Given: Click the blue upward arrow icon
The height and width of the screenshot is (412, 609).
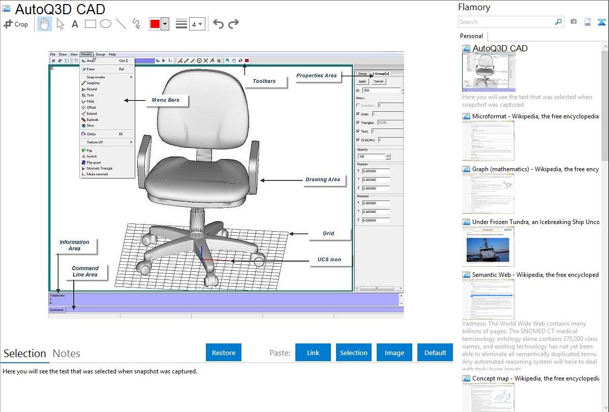Looking at the screenshot, I should (601, 22).
